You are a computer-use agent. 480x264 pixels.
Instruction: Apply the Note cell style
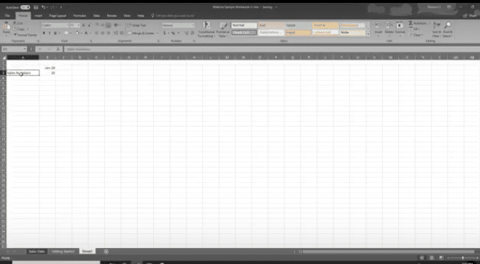352,32
